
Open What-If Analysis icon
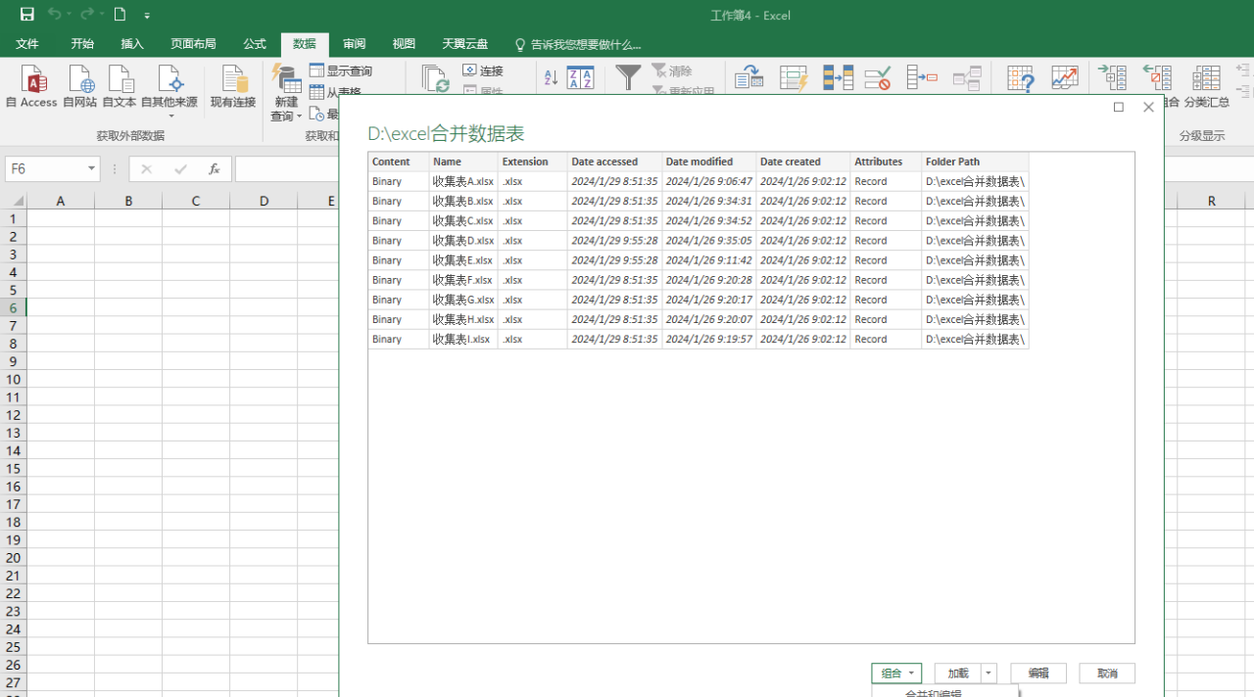1021,79
